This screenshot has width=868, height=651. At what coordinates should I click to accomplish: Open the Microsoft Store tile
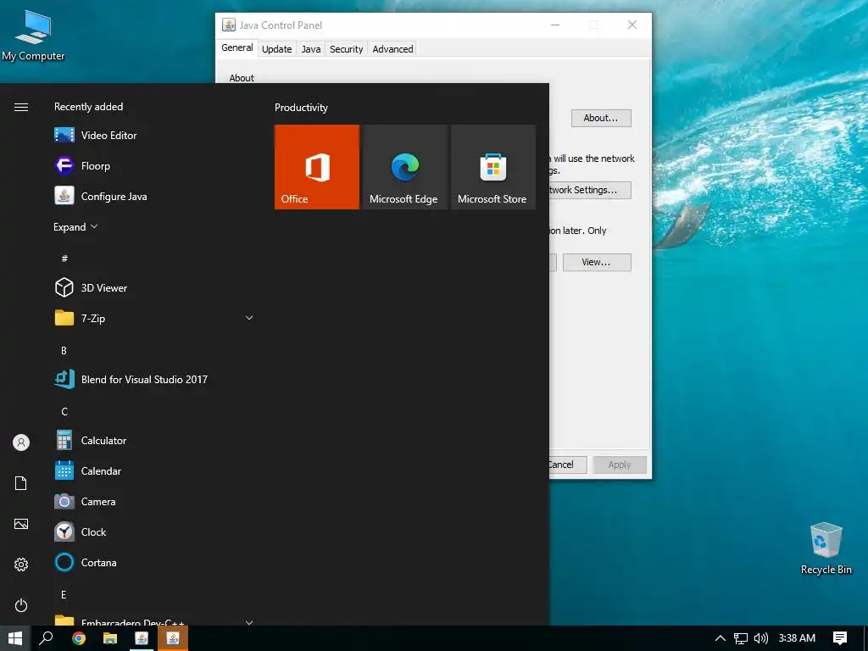pyautogui.click(x=493, y=167)
